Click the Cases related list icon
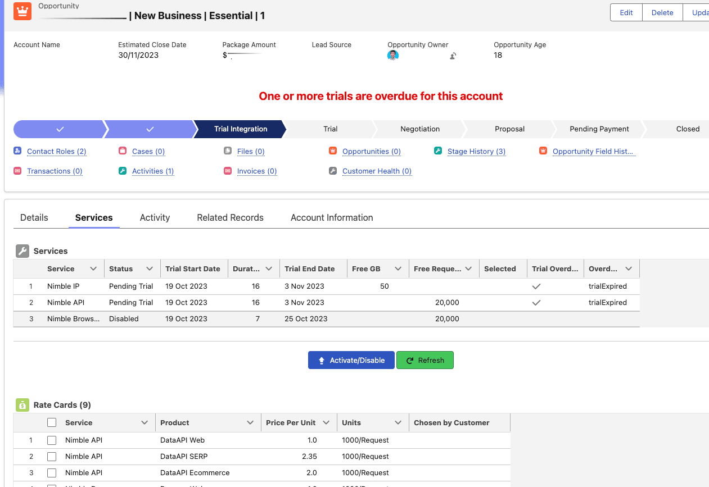Viewport: 709px width, 487px height. (x=123, y=151)
